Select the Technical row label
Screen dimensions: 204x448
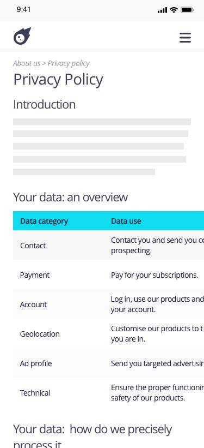35,393
